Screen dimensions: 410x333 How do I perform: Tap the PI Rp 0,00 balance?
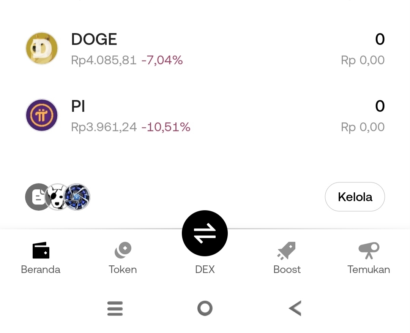coord(363,127)
